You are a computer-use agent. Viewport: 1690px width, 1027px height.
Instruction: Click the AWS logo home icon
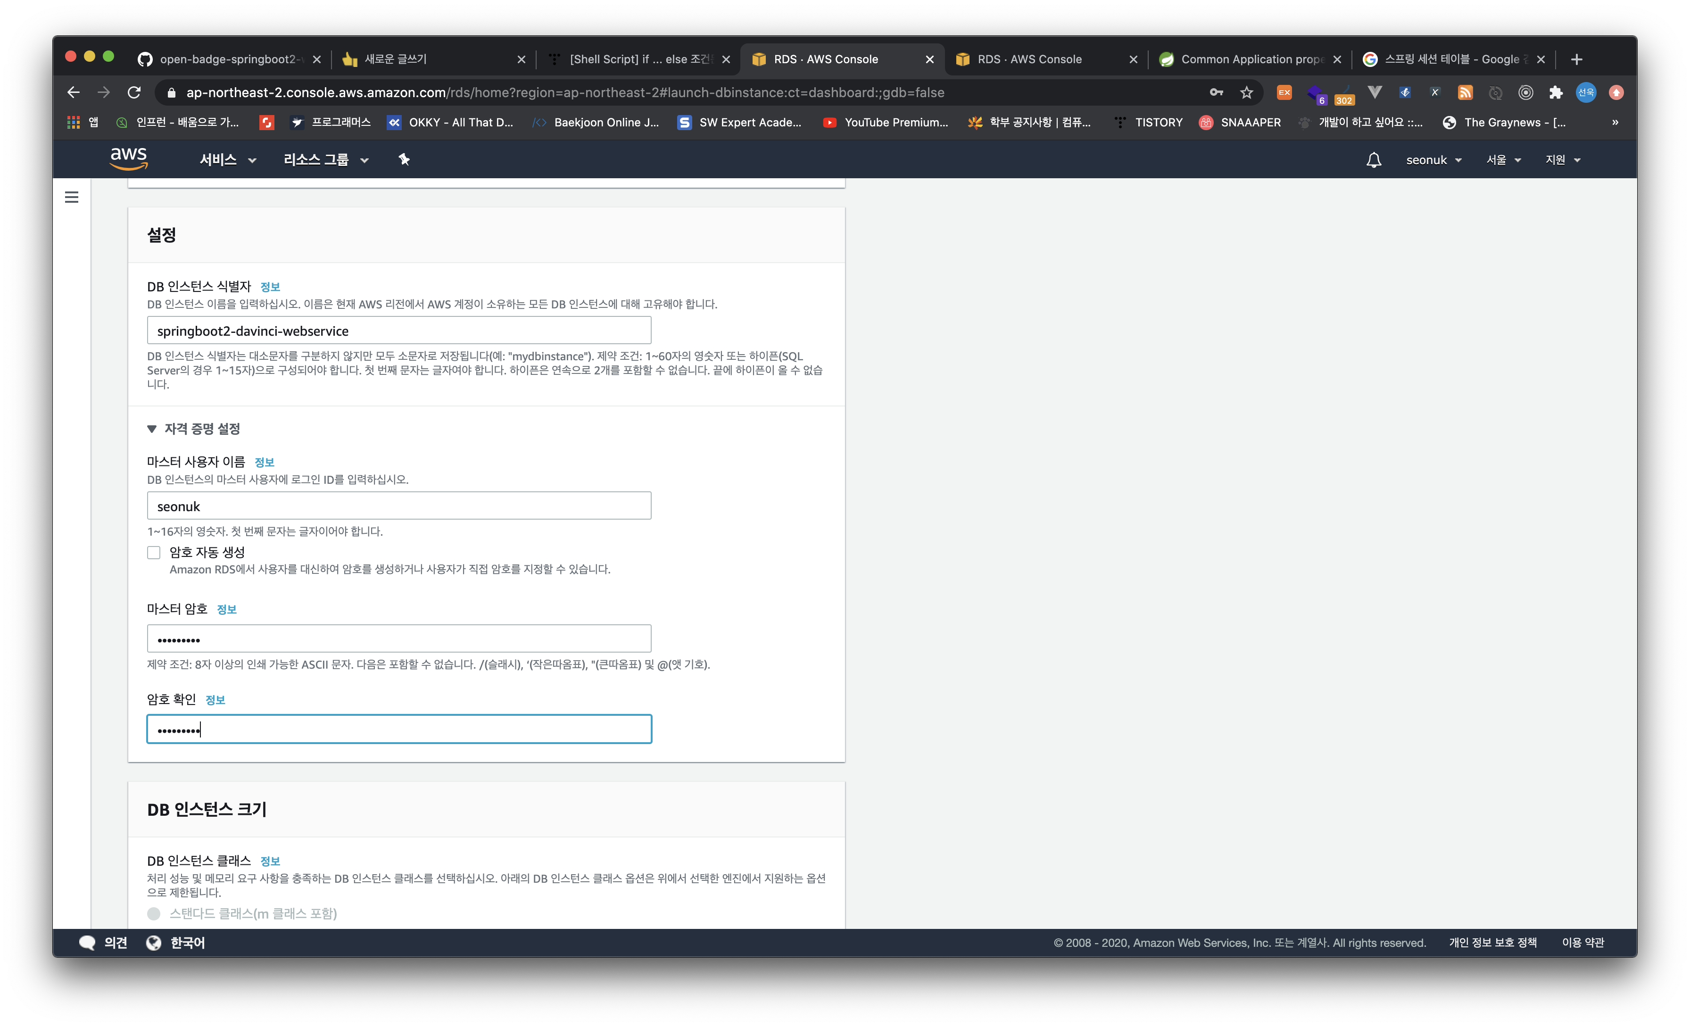pos(128,159)
